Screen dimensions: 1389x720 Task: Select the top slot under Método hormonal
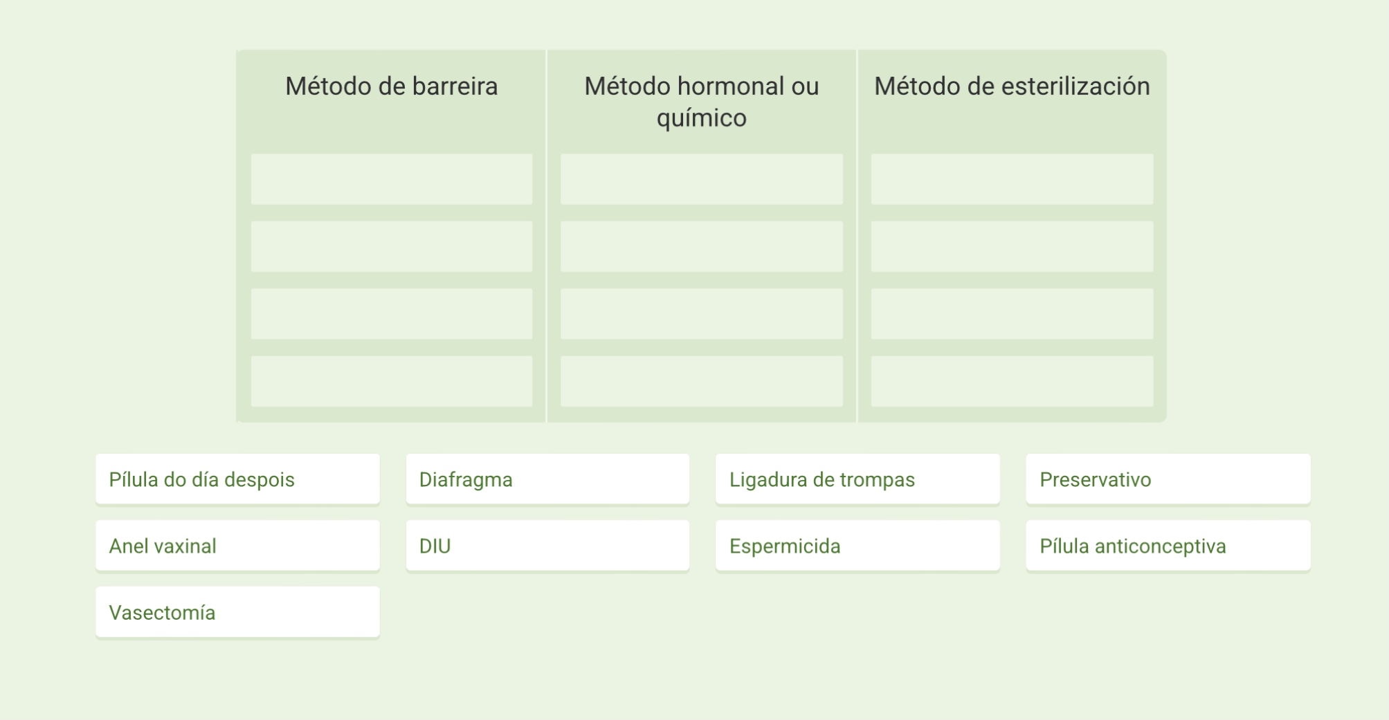coord(701,179)
